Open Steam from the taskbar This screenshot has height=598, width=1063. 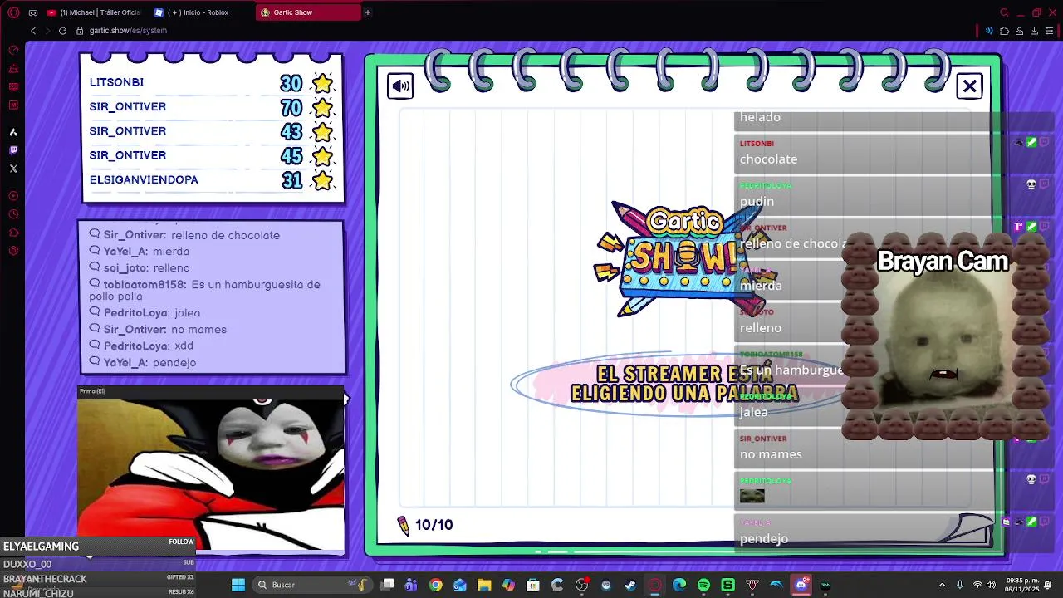tap(630, 585)
